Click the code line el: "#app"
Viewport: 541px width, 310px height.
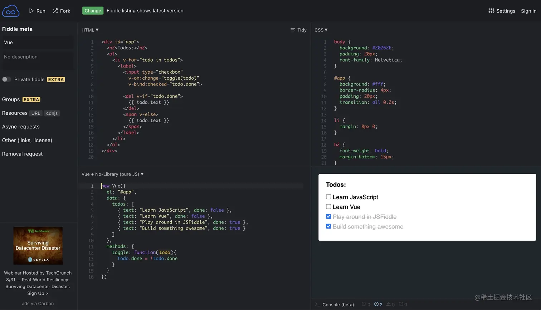point(122,192)
